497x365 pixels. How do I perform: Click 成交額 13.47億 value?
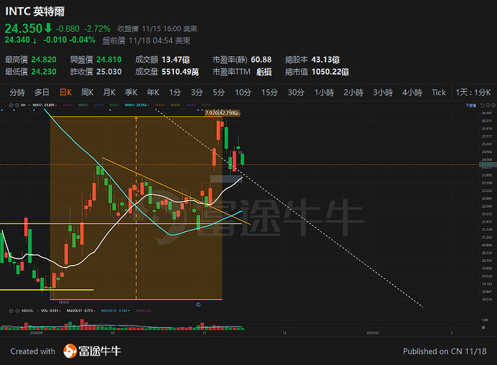click(x=176, y=60)
